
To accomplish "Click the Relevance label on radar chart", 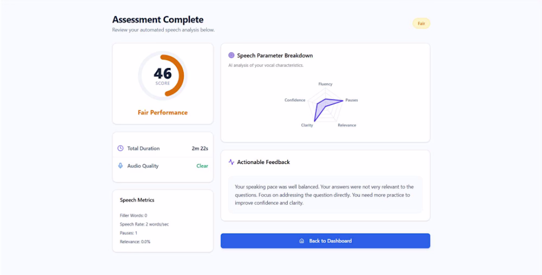I will click(347, 125).
